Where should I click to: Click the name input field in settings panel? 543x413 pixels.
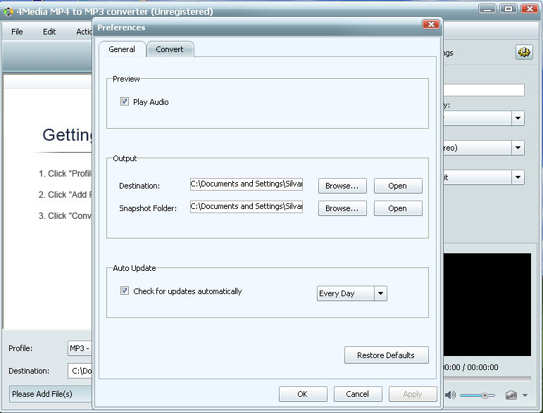click(484, 90)
